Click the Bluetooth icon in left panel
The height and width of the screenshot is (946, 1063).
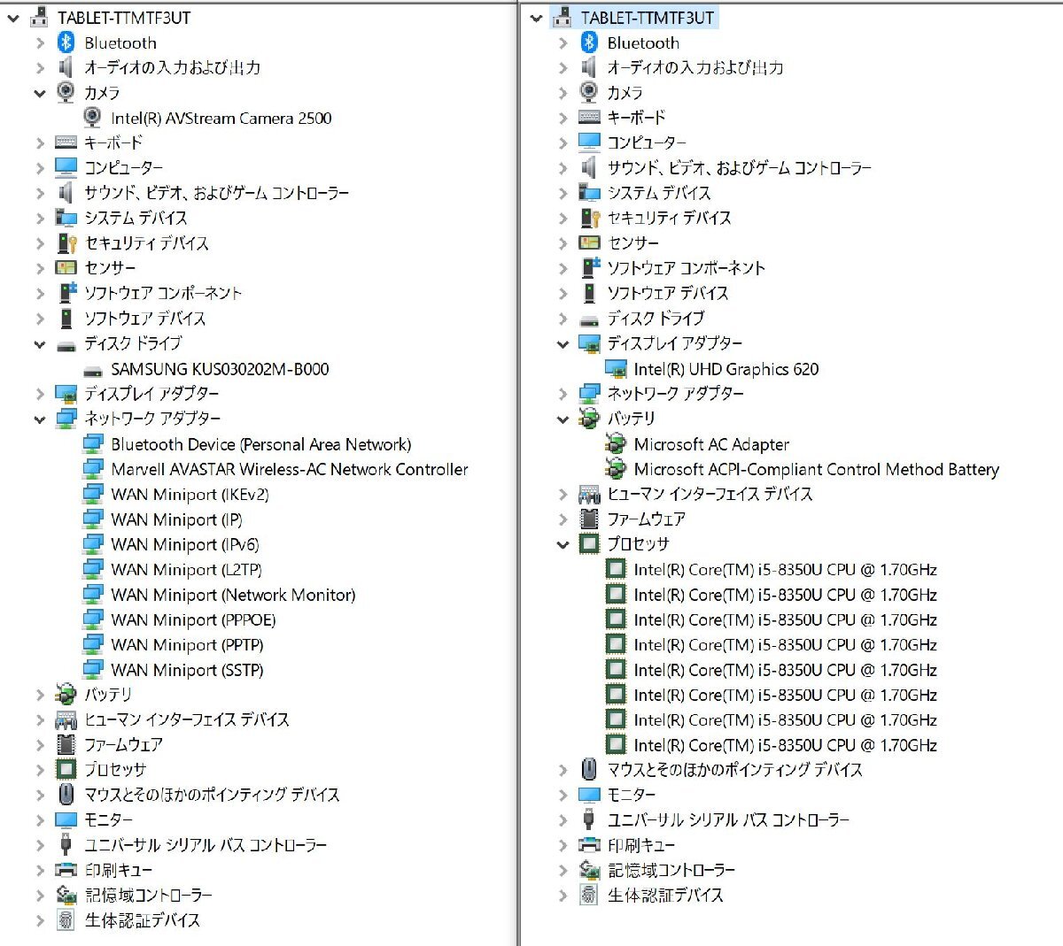tap(66, 42)
